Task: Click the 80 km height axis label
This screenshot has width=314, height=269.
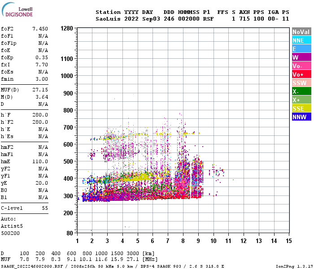Action: 70,233
